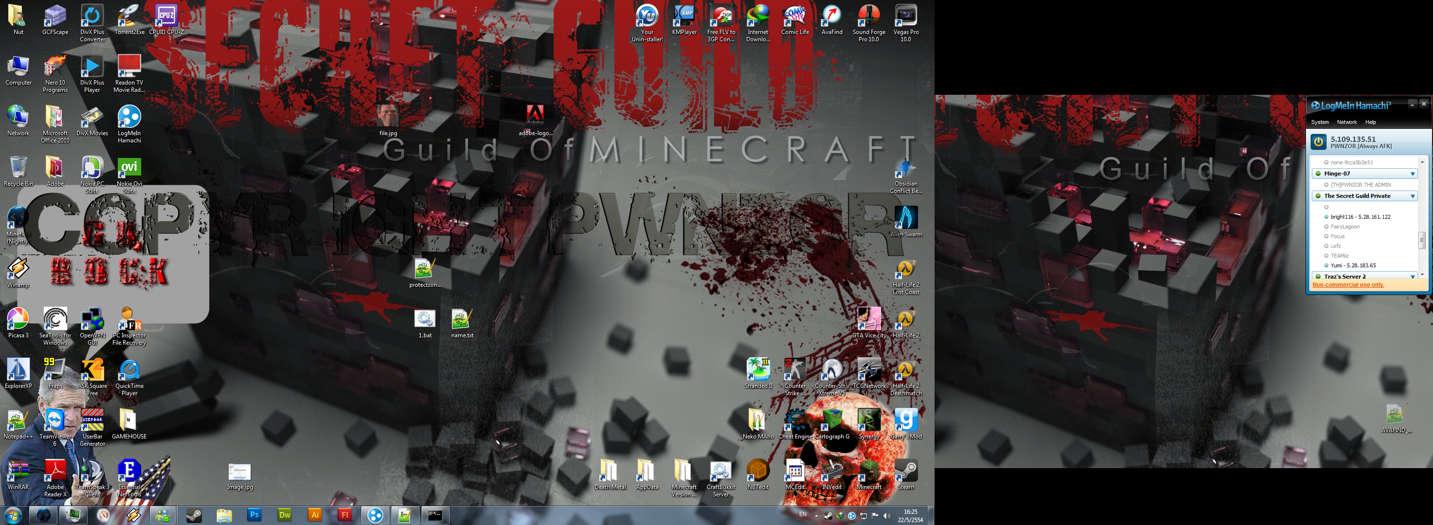
Task: Open The Secret Guild Private dropdown arrow
Action: 1413,196
